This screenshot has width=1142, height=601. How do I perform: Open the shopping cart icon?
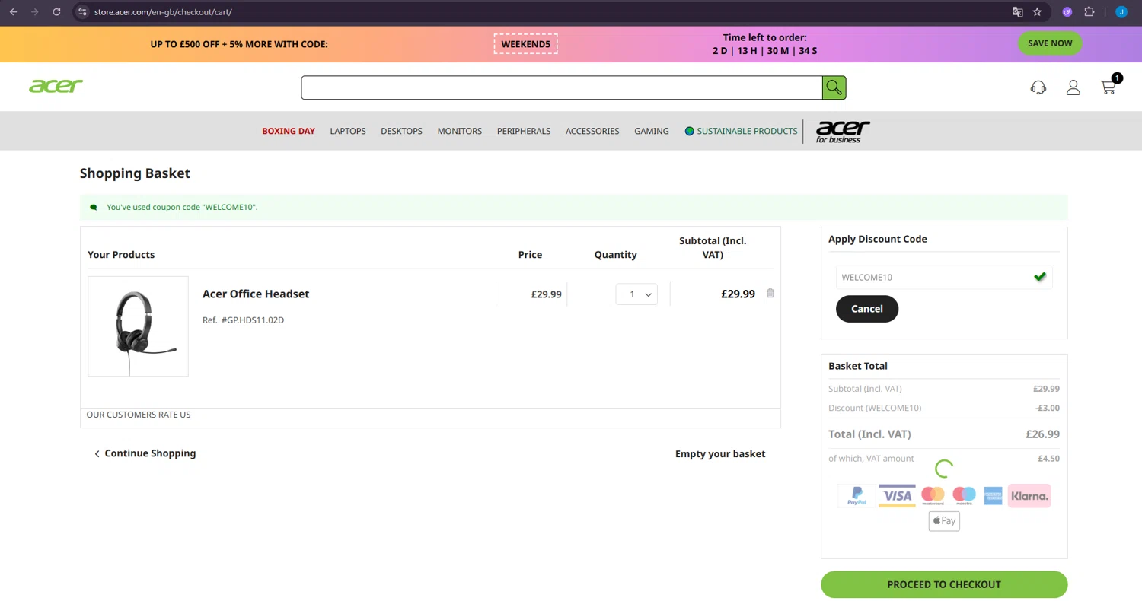point(1109,86)
